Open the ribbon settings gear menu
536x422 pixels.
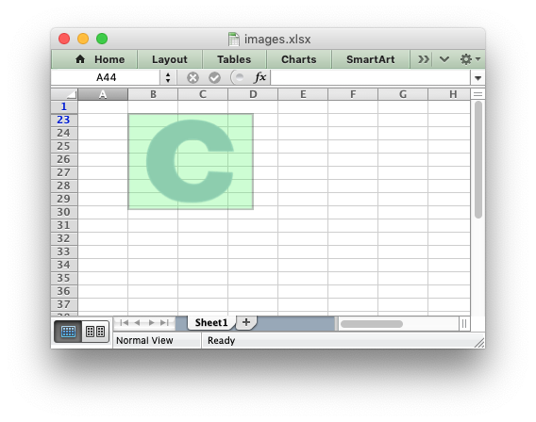point(470,59)
